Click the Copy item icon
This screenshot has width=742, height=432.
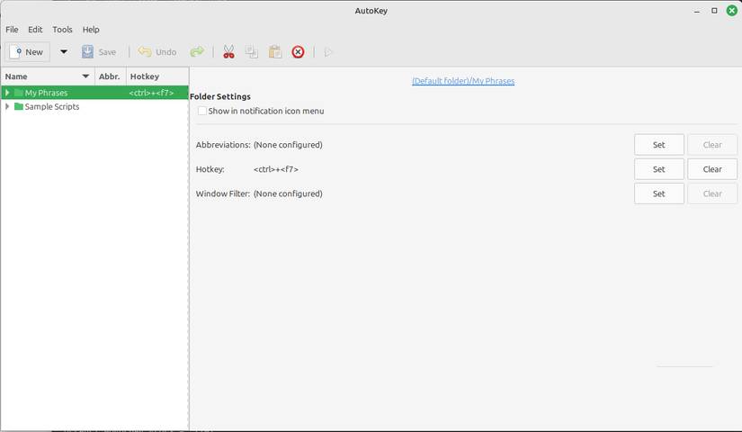[252, 52]
